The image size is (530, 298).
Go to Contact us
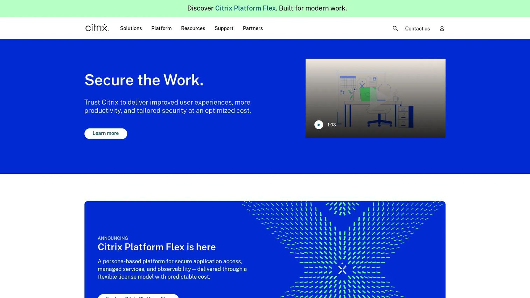pos(417,29)
